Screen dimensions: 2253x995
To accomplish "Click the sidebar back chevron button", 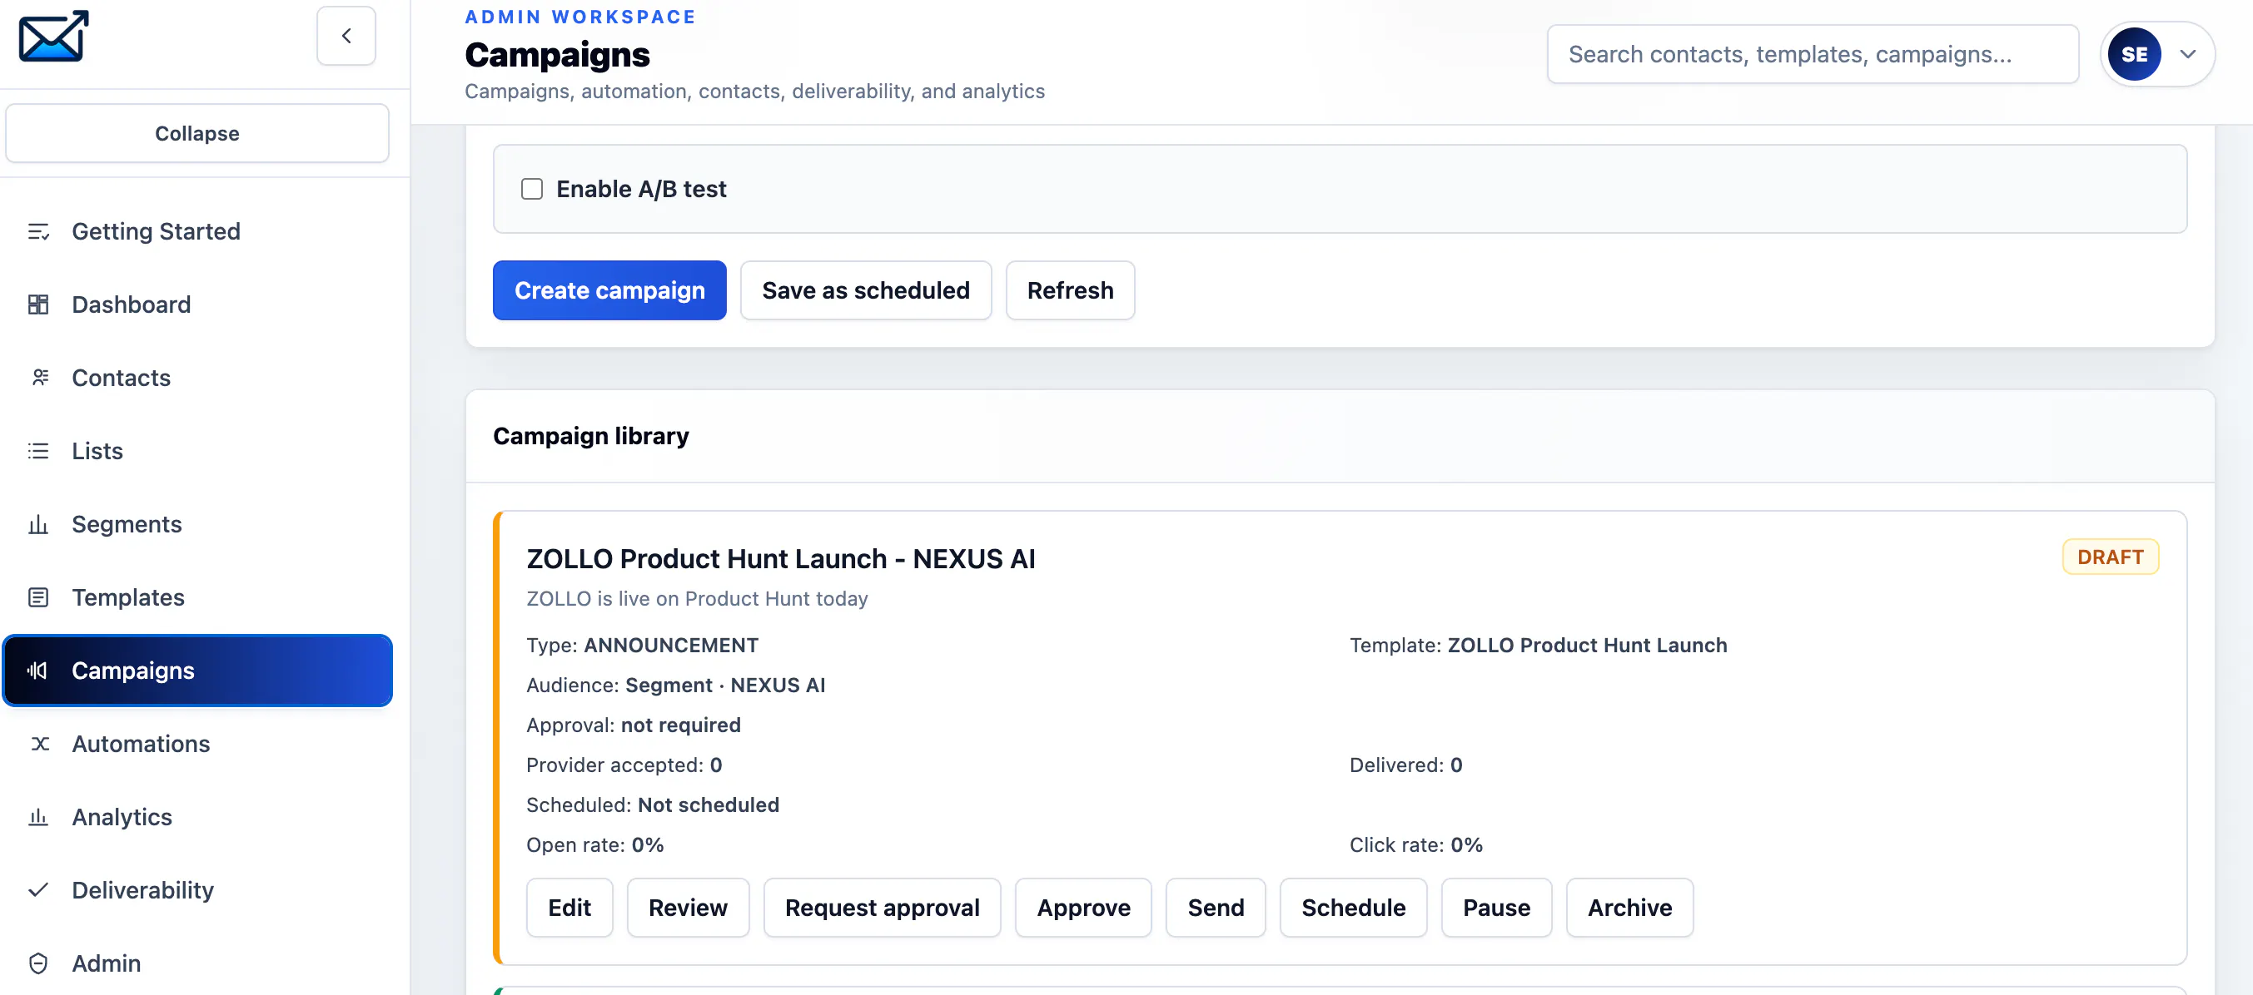I will coord(346,36).
